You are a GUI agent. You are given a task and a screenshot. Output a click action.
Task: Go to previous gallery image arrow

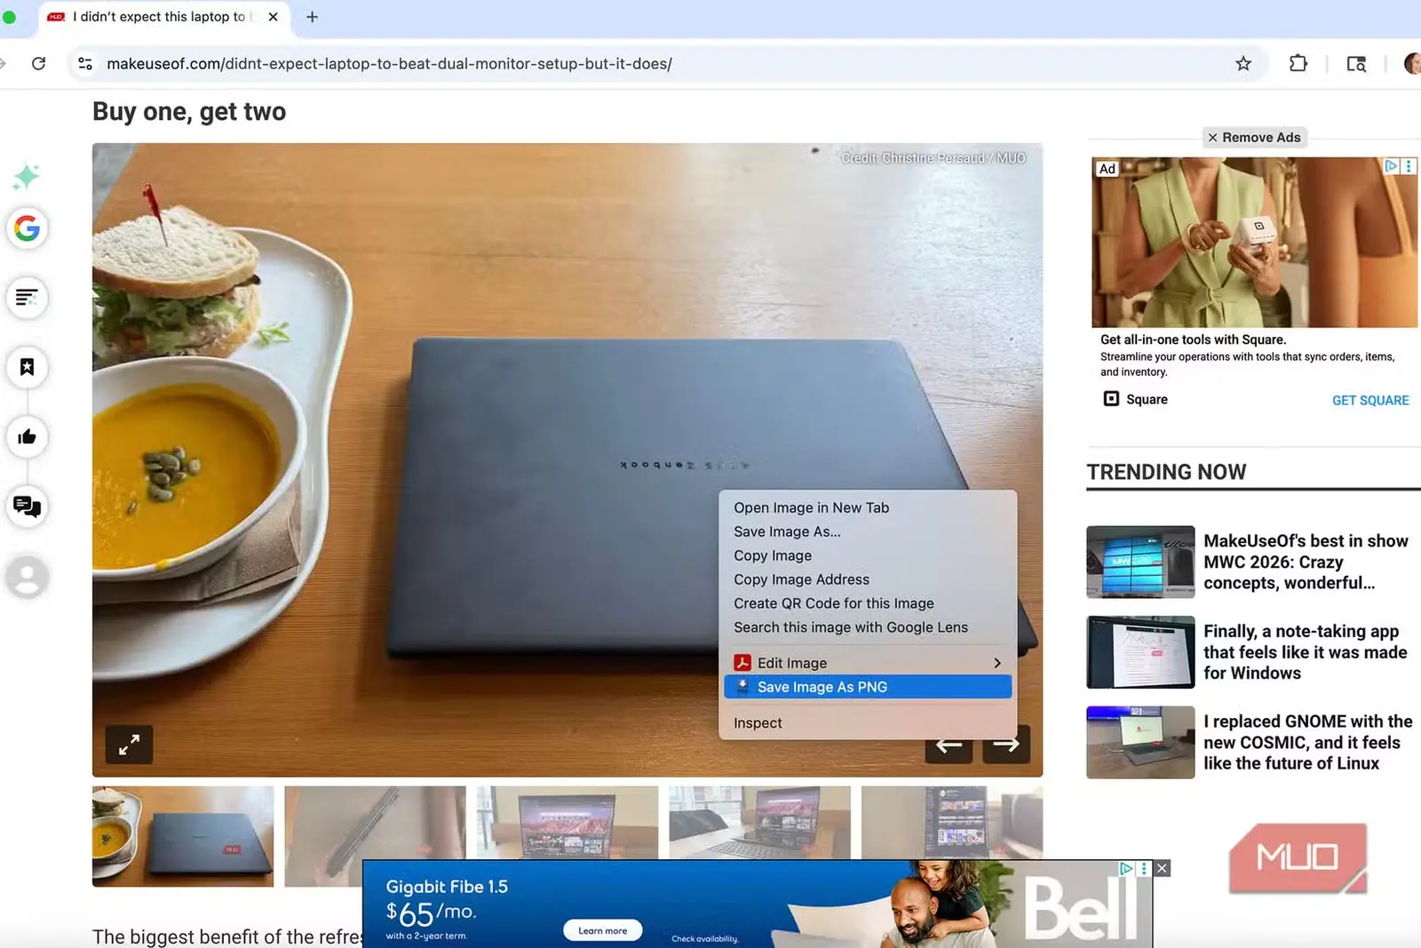[x=949, y=745]
